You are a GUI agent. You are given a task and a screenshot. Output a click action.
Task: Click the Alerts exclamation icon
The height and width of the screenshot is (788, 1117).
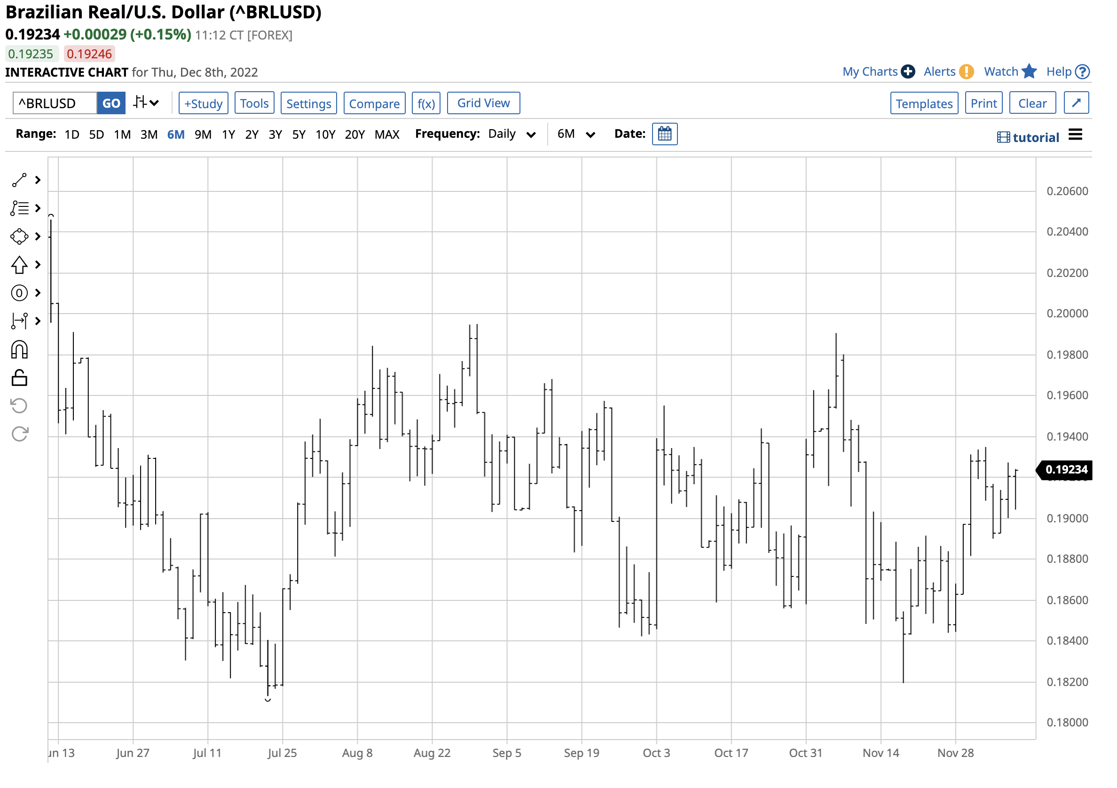pyautogui.click(x=967, y=71)
